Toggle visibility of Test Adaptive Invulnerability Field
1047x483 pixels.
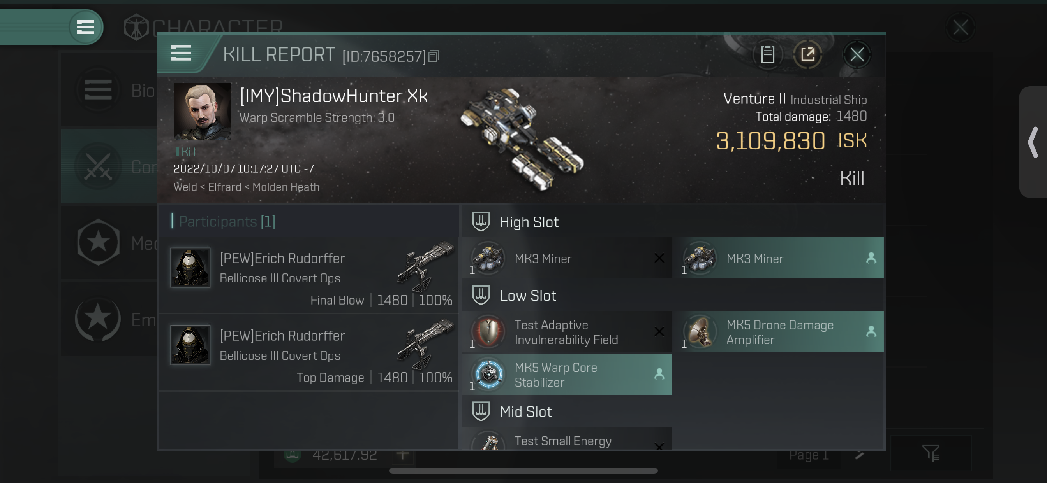[x=660, y=332]
